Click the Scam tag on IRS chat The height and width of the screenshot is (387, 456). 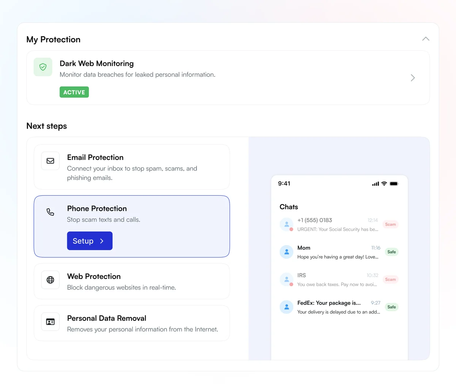pyautogui.click(x=390, y=280)
